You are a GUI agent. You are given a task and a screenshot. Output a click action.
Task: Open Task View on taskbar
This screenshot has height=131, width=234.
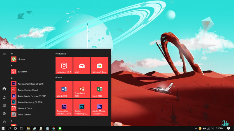tap(22, 128)
